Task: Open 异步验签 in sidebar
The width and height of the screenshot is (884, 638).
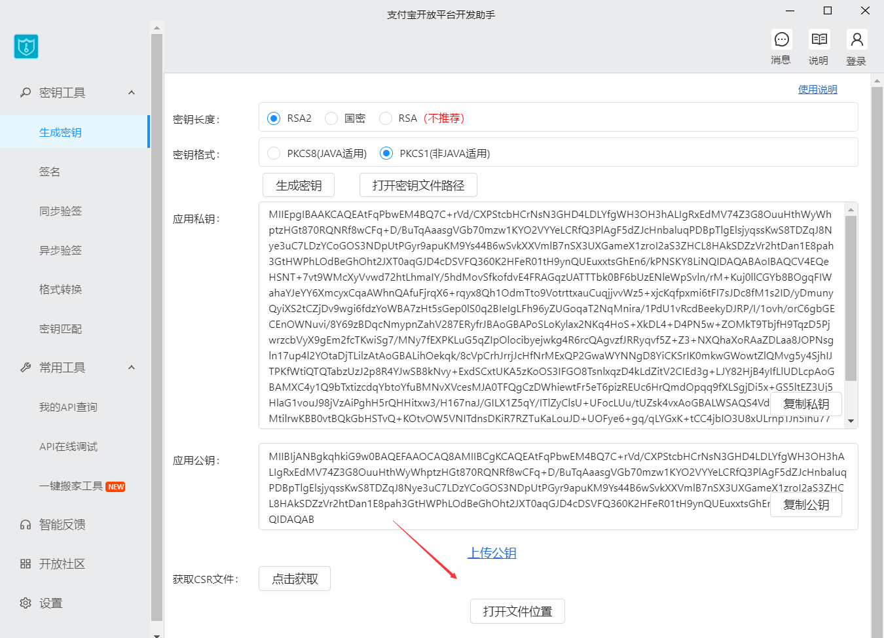Action: point(60,250)
